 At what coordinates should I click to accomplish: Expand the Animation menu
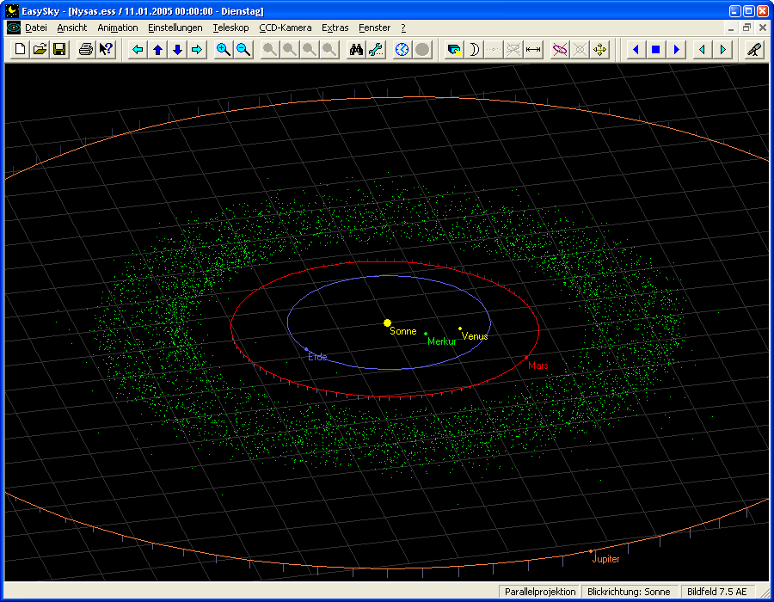click(117, 28)
